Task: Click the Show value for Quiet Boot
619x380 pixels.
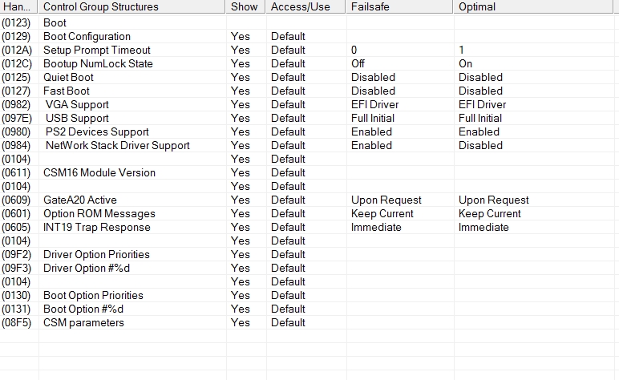Action: pos(241,77)
